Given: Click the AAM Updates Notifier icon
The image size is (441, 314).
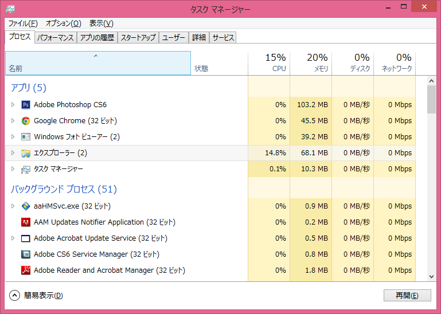Looking at the screenshot, I should (x=26, y=222).
